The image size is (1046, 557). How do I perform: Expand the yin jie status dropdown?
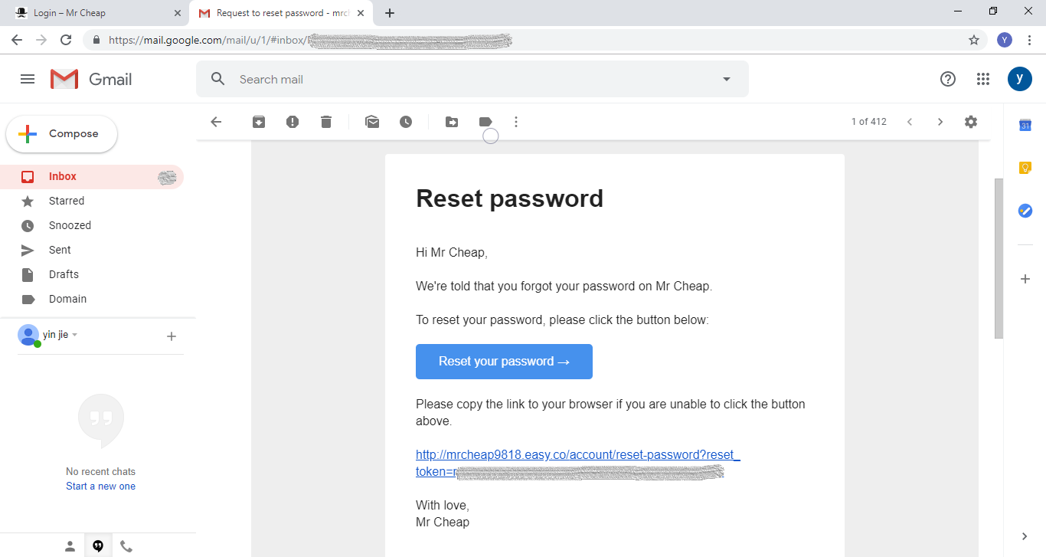pos(75,335)
